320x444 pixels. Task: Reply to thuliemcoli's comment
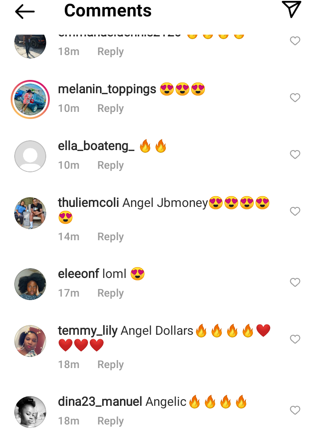pos(111,237)
